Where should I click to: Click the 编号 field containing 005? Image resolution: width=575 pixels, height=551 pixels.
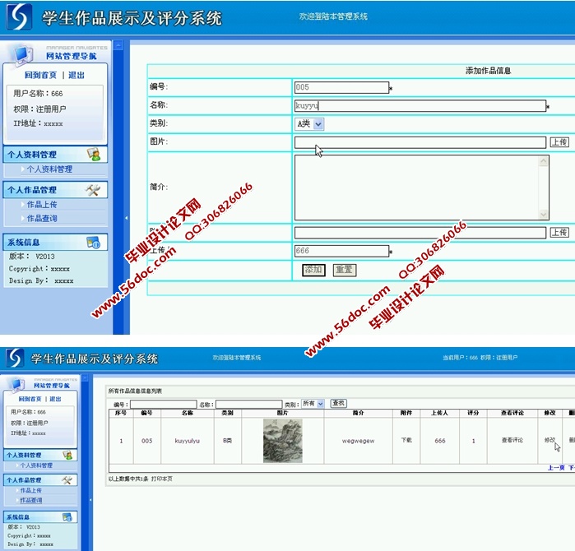[x=341, y=87]
